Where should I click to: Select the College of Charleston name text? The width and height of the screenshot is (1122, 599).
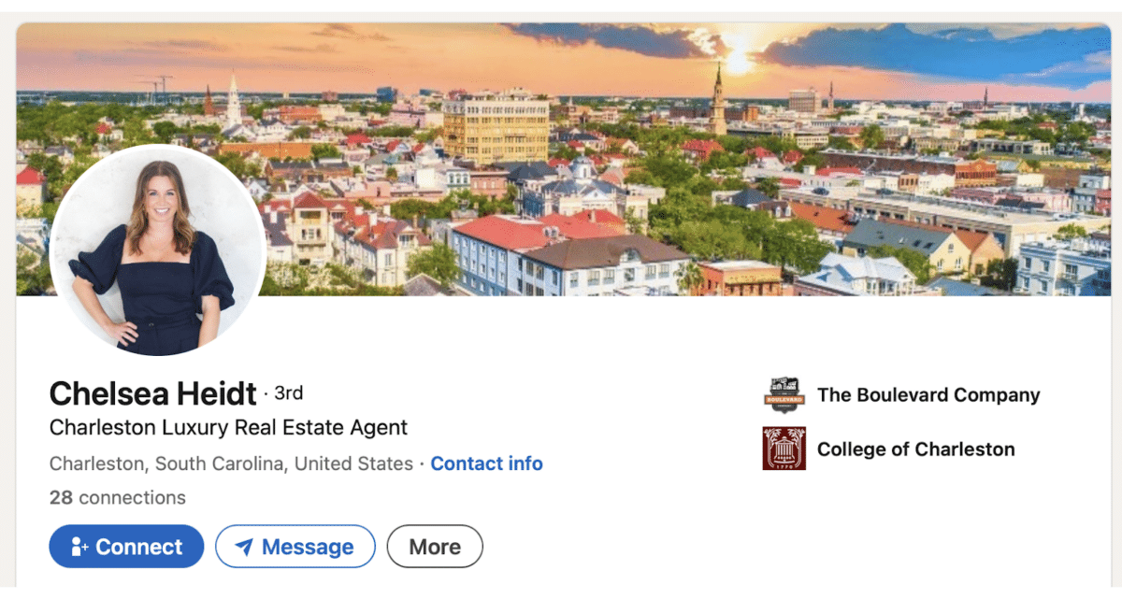(x=915, y=449)
